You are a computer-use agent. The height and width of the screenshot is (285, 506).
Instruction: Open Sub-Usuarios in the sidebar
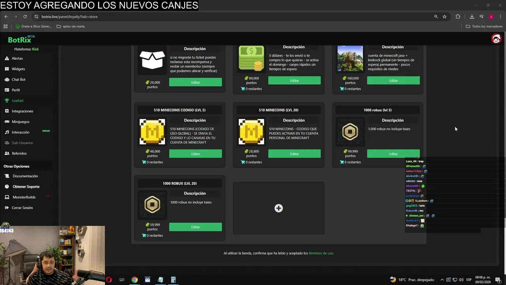click(x=22, y=143)
